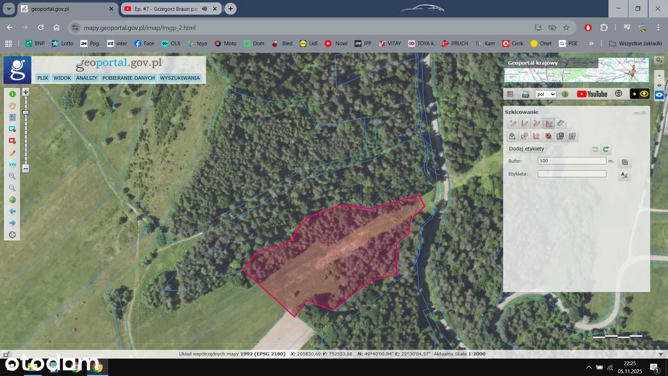This screenshot has width=668, height=376.
Task: Click the Etykieta text field
Action: pos(572,174)
